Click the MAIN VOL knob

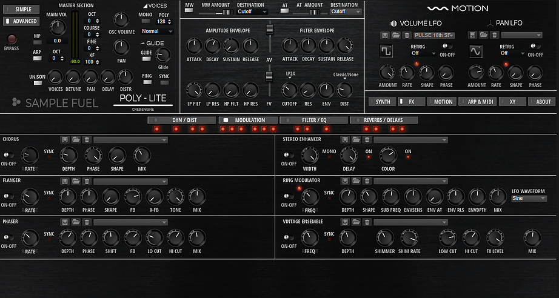(58, 27)
